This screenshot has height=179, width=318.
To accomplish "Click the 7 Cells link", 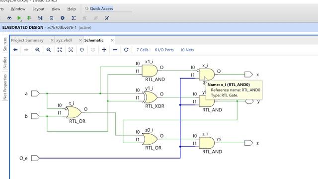I will coord(143,50).
